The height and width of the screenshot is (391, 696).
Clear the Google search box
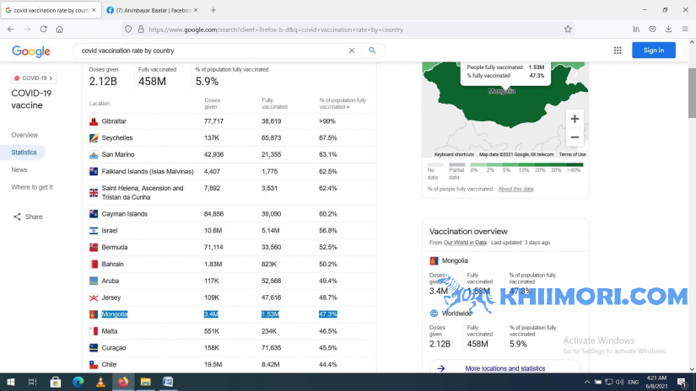tap(352, 51)
